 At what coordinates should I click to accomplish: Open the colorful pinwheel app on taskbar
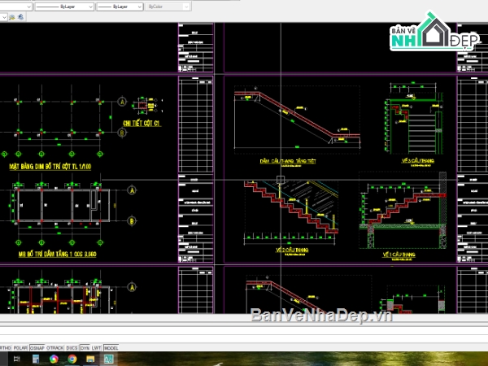pyautogui.click(x=54, y=359)
